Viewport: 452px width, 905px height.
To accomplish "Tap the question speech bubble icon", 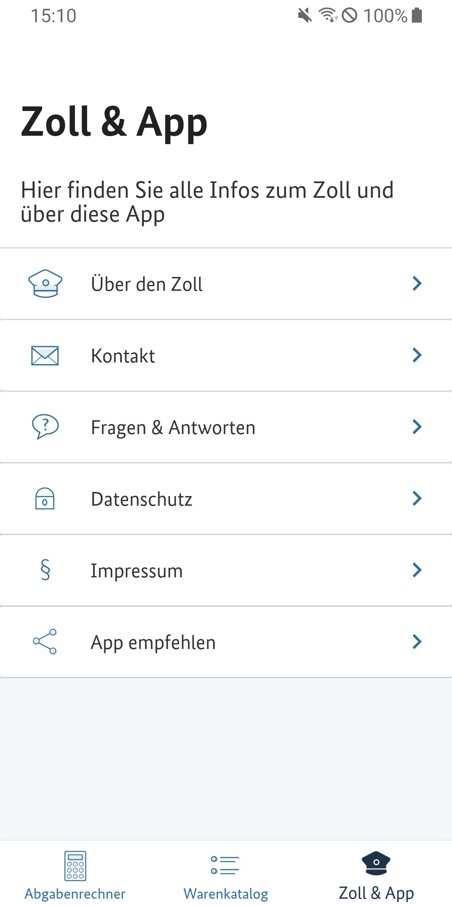I will (x=45, y=427).
